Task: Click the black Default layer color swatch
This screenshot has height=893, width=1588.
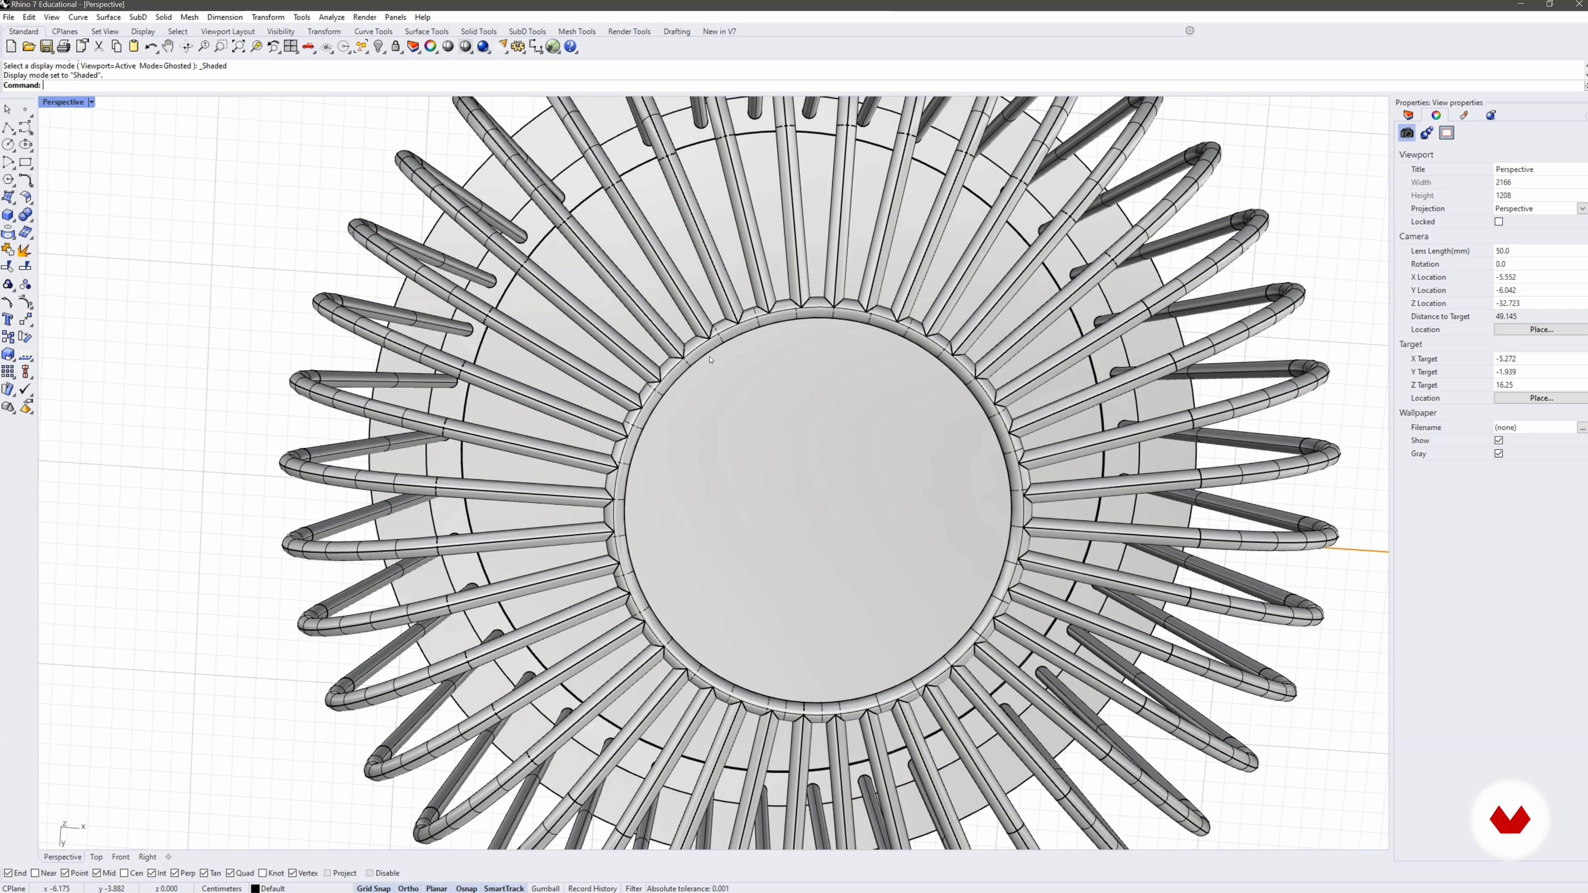Action: [255, 889]
